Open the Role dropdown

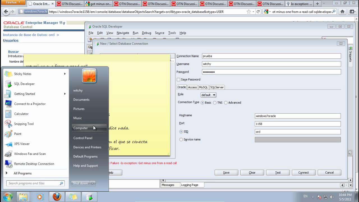click(208, 95)
